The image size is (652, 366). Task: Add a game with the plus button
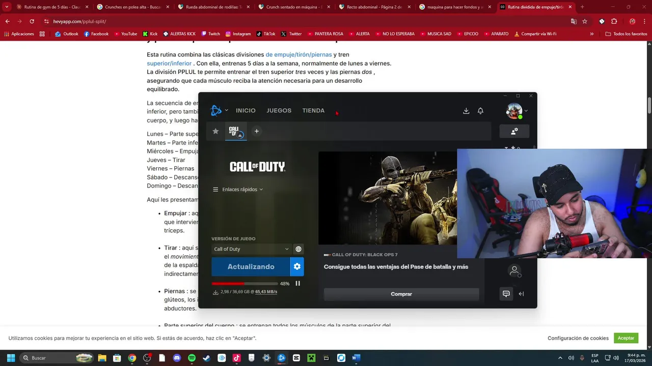257,131
